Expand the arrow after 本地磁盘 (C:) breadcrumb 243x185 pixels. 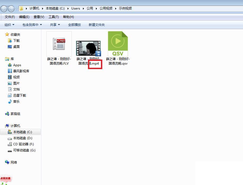[68, 8]
